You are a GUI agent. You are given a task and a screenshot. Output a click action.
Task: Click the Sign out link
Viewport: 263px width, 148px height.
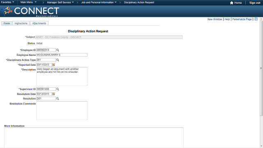click(255, 3)
